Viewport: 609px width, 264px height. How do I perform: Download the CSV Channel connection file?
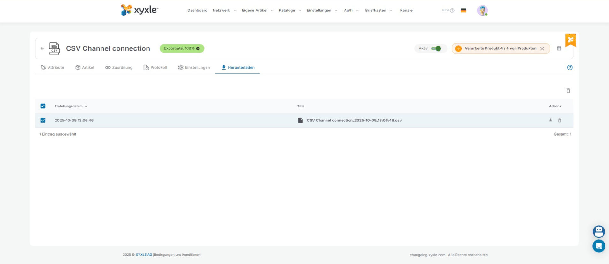550,121
